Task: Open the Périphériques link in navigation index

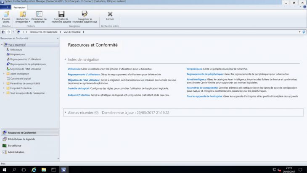Action: tap(194, 69)
